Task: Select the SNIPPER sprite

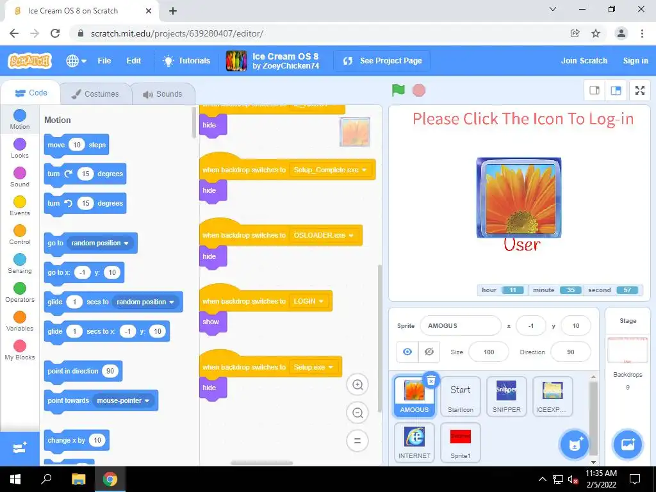Action: click(506, 397)
